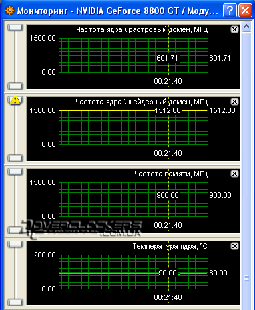Click the 90.00 temperature reading at cursor line

pyautogui.click(x=168, y=273)
